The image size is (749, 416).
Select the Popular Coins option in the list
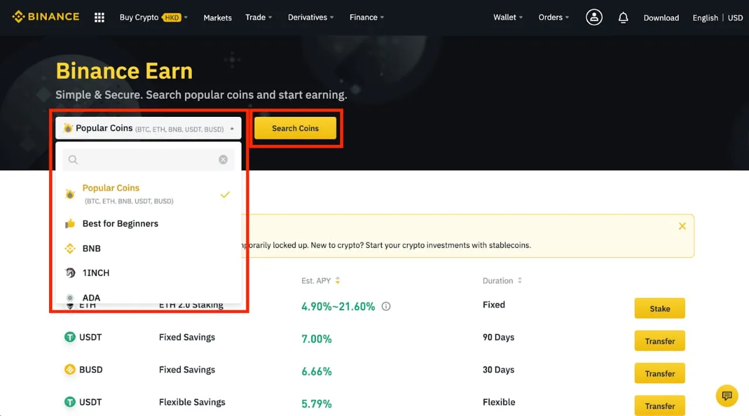coord(149,194)
